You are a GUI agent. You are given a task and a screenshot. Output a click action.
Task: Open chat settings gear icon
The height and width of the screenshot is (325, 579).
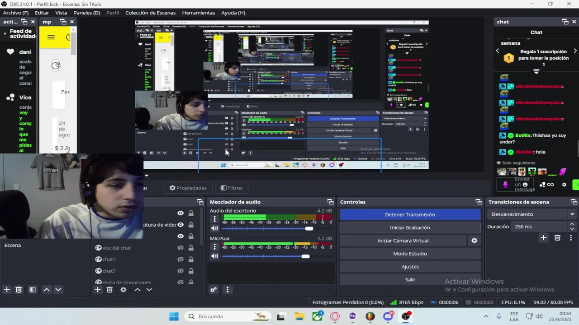tap(564, 185)
